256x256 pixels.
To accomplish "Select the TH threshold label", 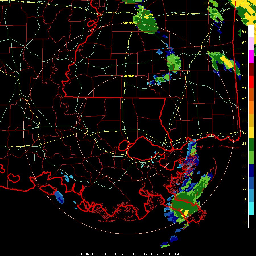I will click(x=244, y=222).
